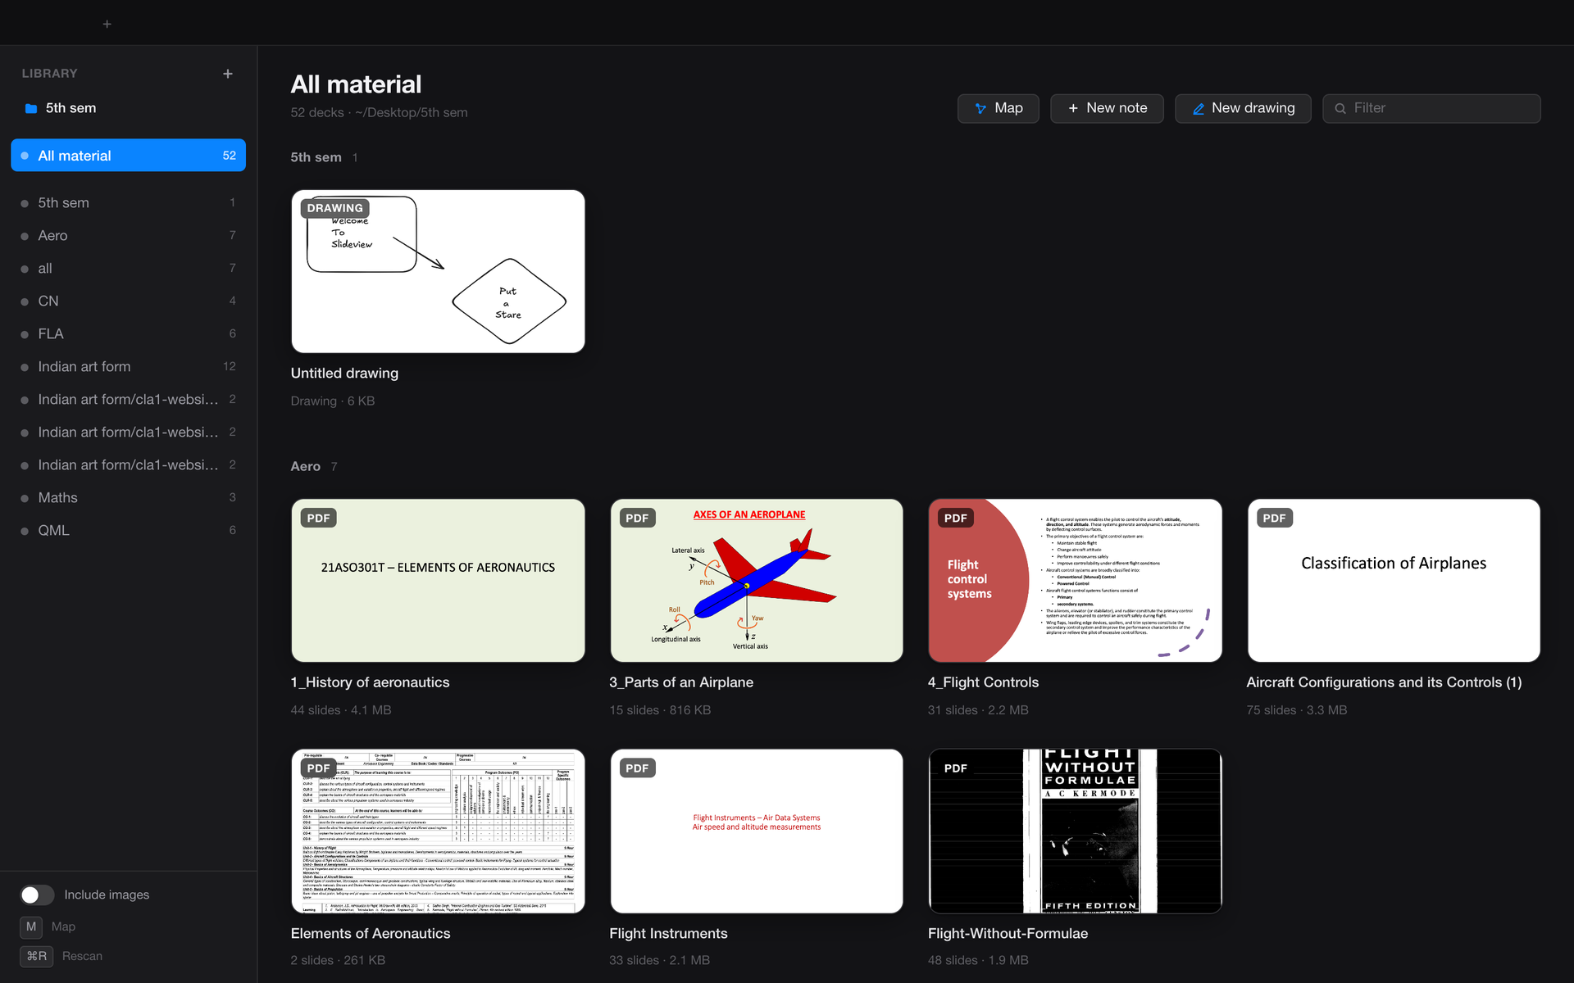Open the Untitled drawing thumbnail
The image size is (1574, 983).
click(x=438, y=271)
